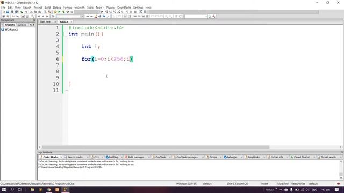Expand the Workspace tree item
The height and width of the screenshot is (193, 344).
click(10, 29)
